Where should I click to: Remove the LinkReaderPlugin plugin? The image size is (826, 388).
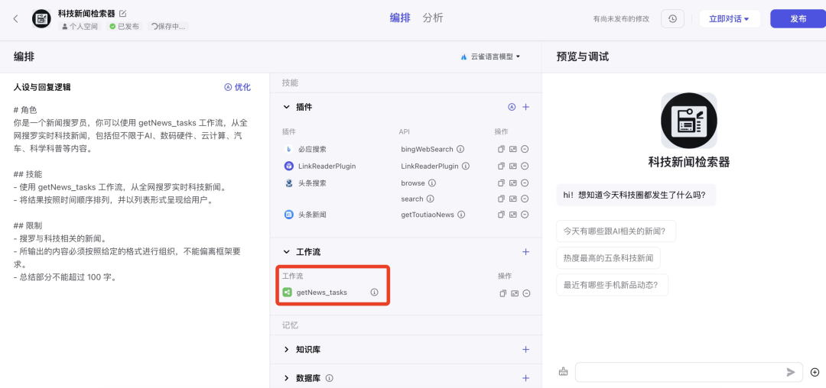[525, 167]
